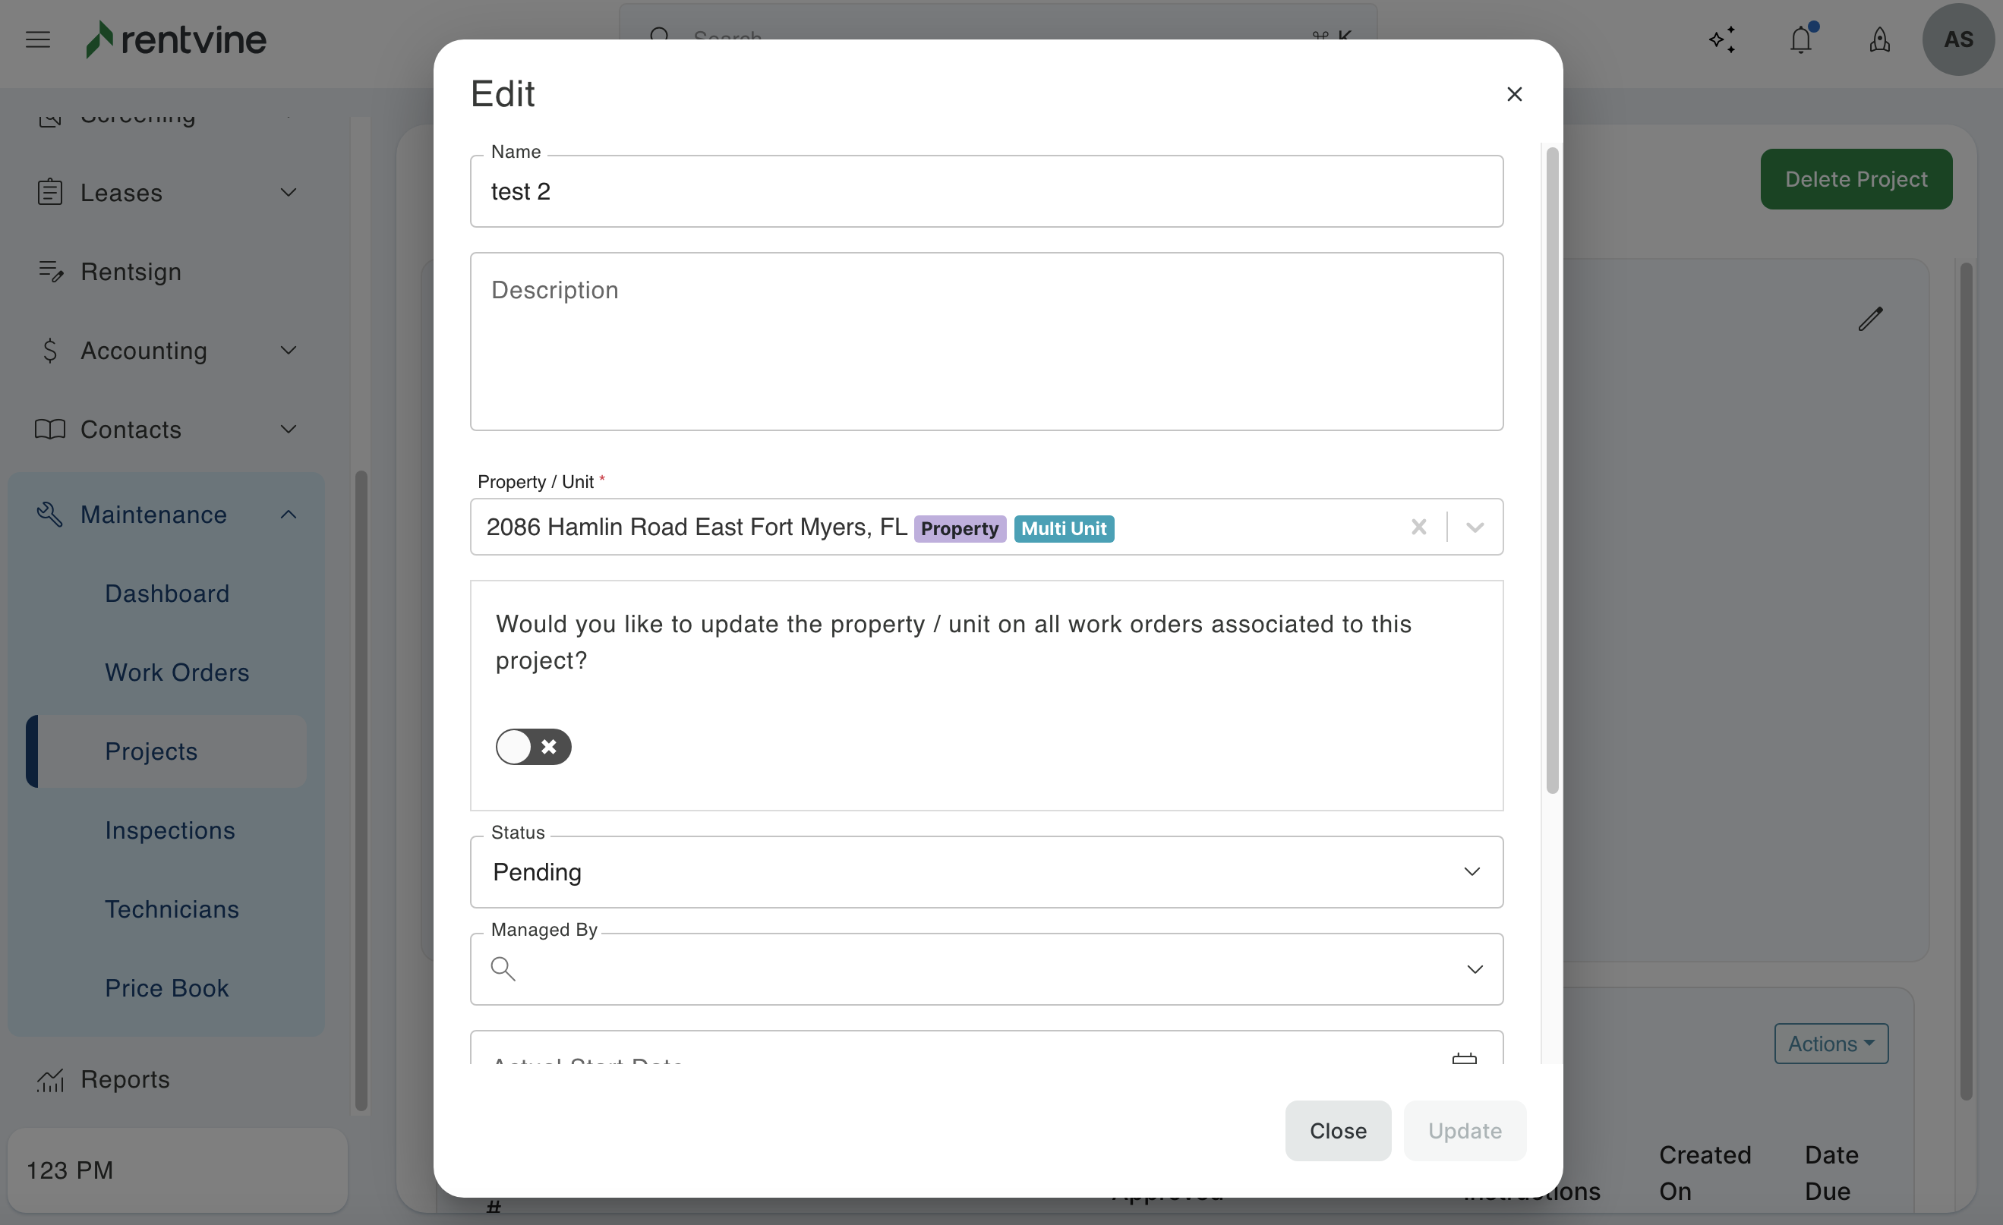Screen dimensions: 2003x1225
Task: Go to Work Orders in sidebar
Action: pyautogui.click(x=176, y=672)
